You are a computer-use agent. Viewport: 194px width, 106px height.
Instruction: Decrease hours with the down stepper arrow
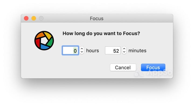82,52
